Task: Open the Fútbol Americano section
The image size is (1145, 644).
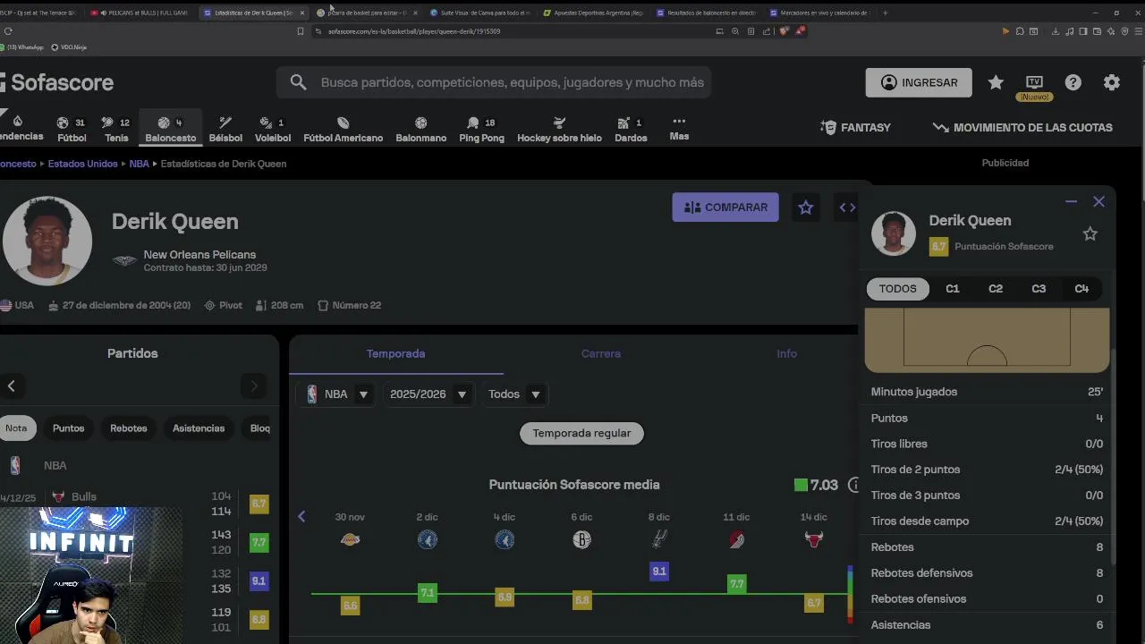Action: tap(343, 130)
